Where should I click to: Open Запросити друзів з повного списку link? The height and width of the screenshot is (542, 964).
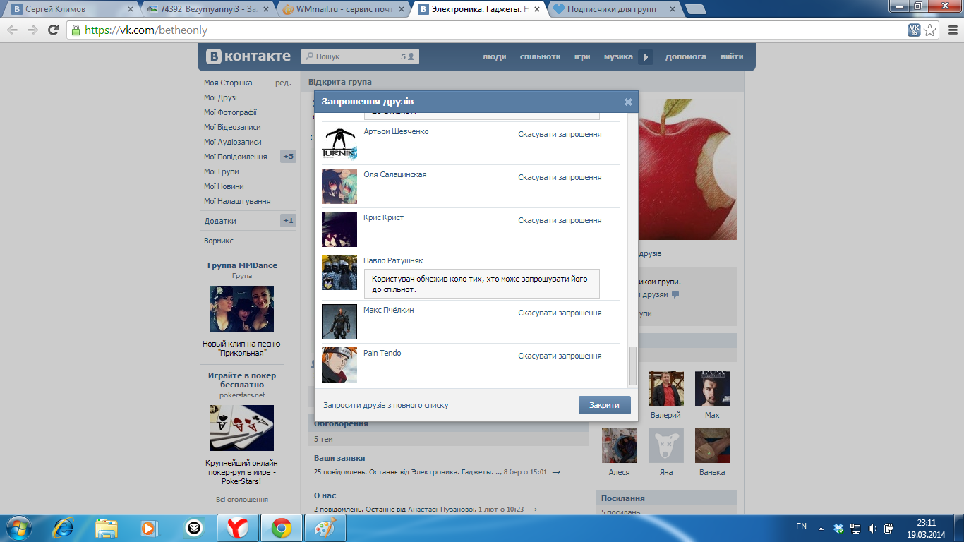(x=385, y=405)
